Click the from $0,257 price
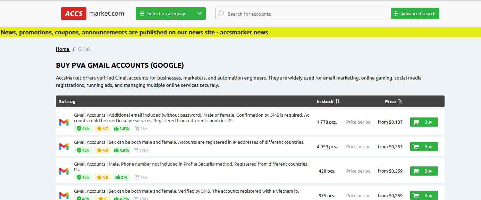The width and height of the screenshot is (481, 200). tap(390, 147)
